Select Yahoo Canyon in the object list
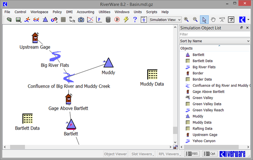The width and height of the screenshot is (253, 160). (204, 141)
